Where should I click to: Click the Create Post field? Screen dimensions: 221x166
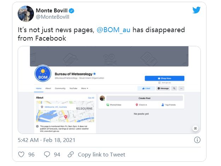coord(144,98)
